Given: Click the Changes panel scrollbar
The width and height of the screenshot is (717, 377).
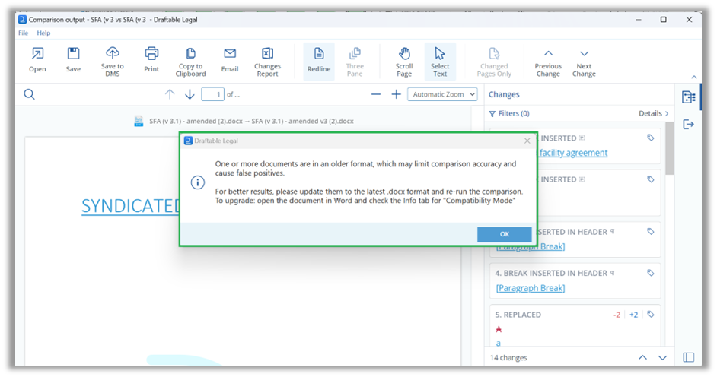Looking at the screenshot, I should pos(670,149).
